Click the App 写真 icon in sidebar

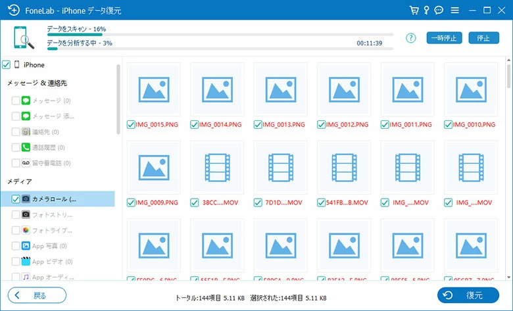point(26,246)
